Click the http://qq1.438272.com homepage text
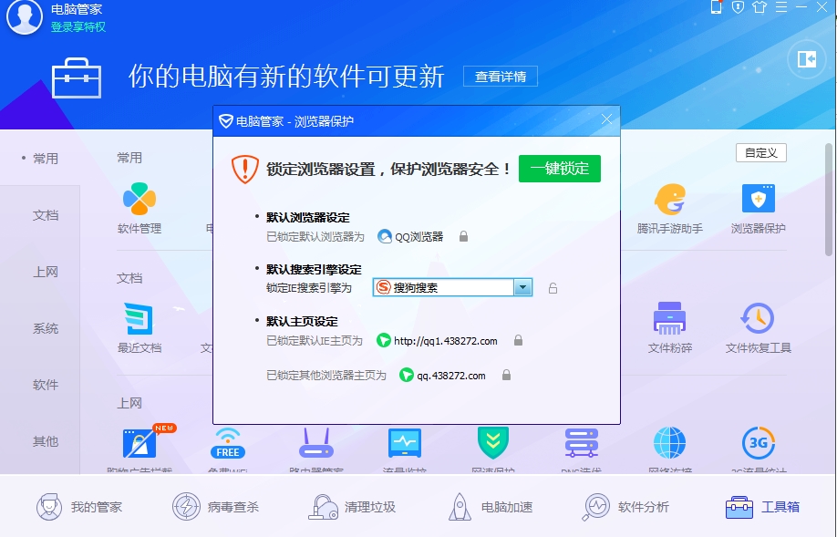This screenshot has height=537, width=837. tap(445, 341)
